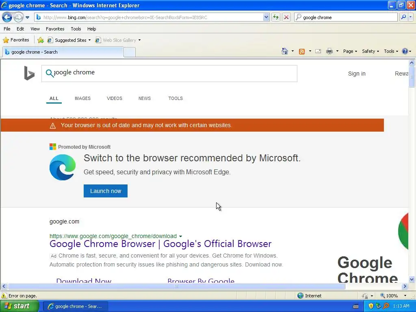
Task: Select the ALL results tab
Action: tap(54, 98)
